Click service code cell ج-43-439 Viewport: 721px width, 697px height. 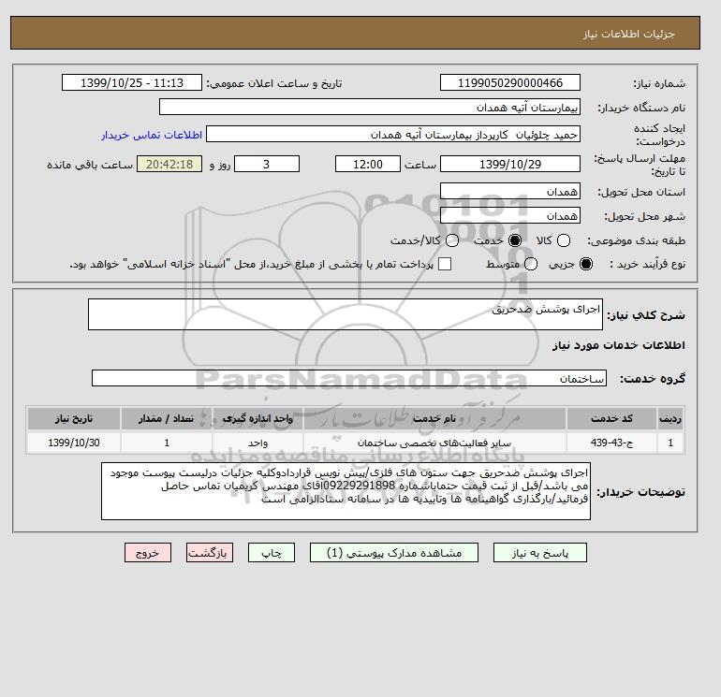click(x=611, y=443)
